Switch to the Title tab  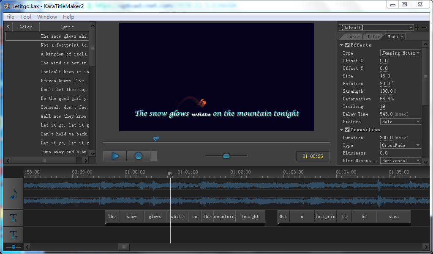pyautogui.click(x=373, y=36)
